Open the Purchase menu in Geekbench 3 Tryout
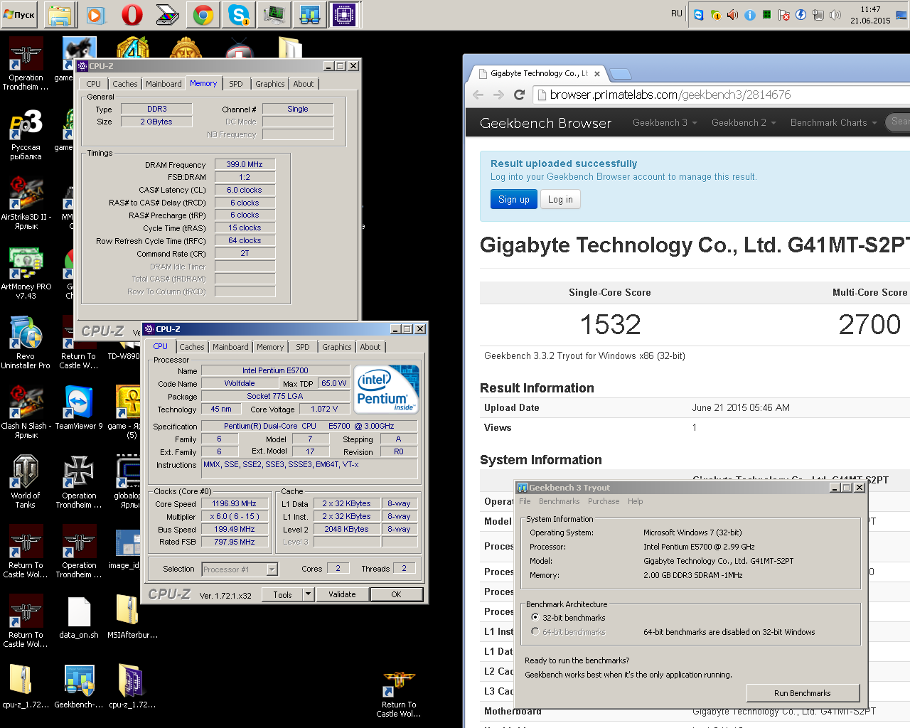The height and width of the screenshot is (728, 910). click(x=604, y=501)
